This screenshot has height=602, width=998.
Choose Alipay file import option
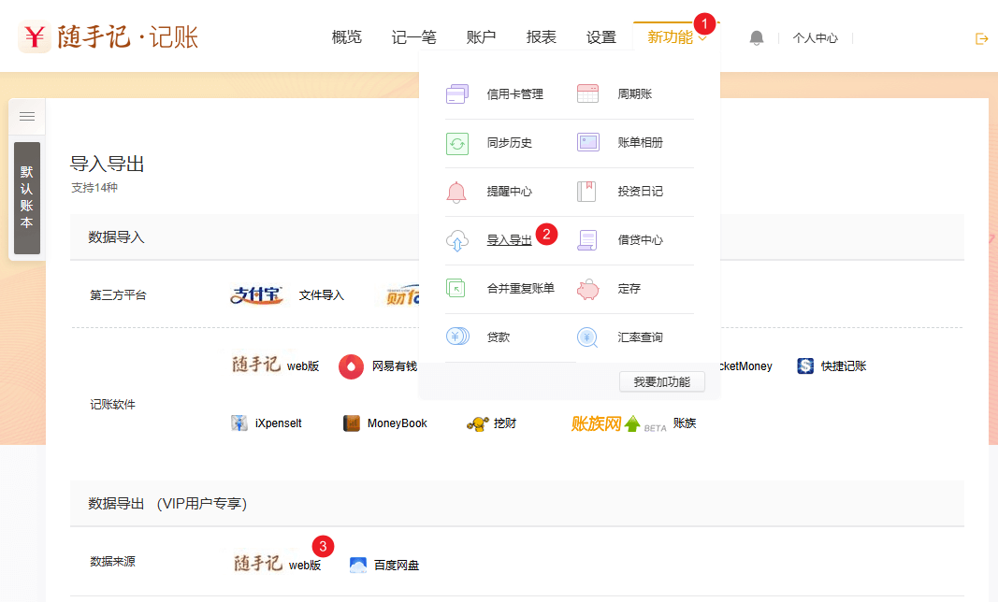[287, 295]
